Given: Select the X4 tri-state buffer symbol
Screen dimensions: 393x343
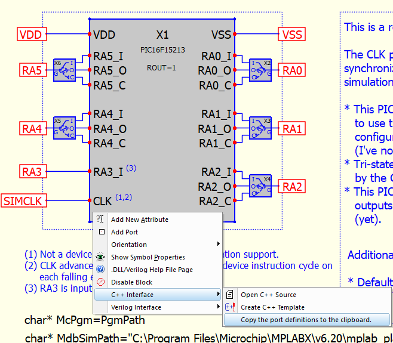Looking at the screenshot, I should click(x=260, y=186).
